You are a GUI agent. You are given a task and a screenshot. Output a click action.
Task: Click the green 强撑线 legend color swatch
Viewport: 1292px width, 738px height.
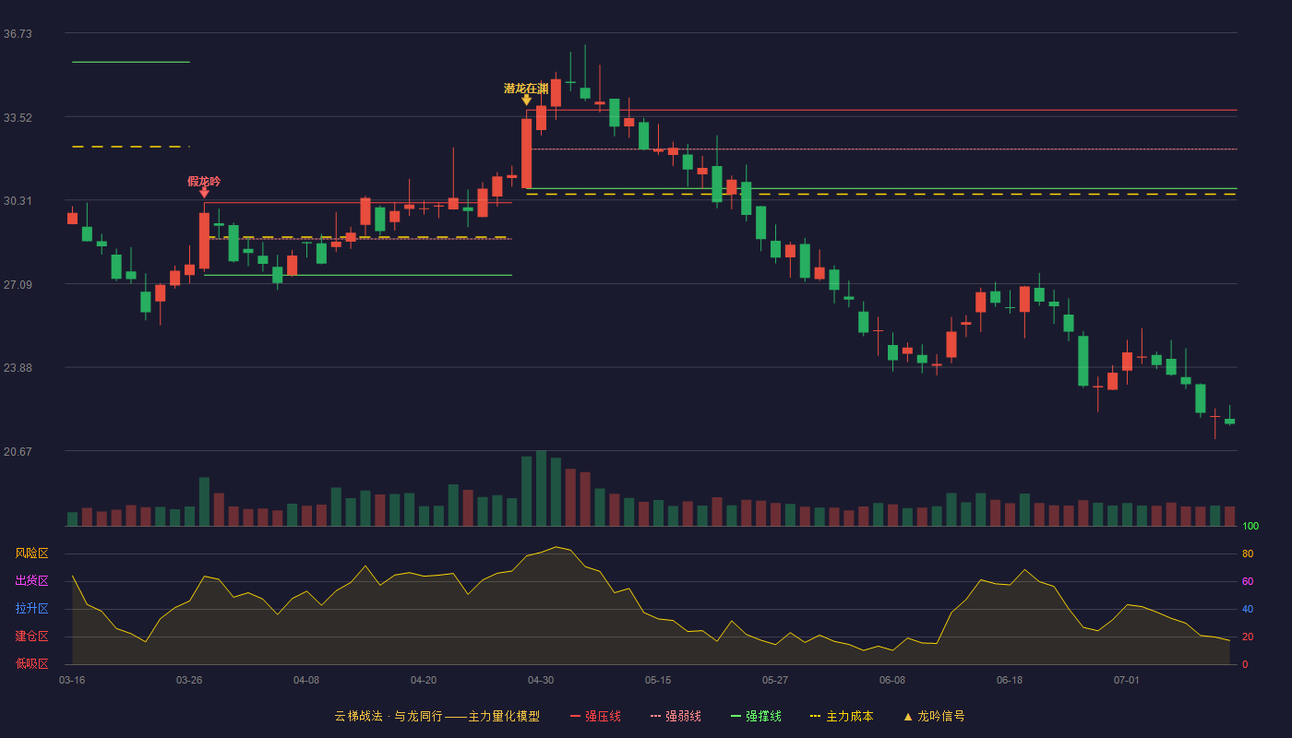pos(736,716)
